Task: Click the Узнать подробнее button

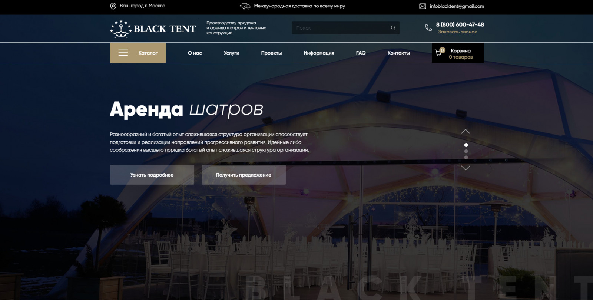Action: click(152, 175)
